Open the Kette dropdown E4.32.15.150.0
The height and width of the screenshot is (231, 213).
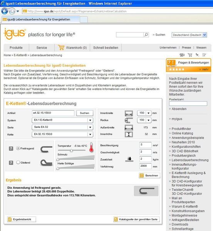click(62, 134)
